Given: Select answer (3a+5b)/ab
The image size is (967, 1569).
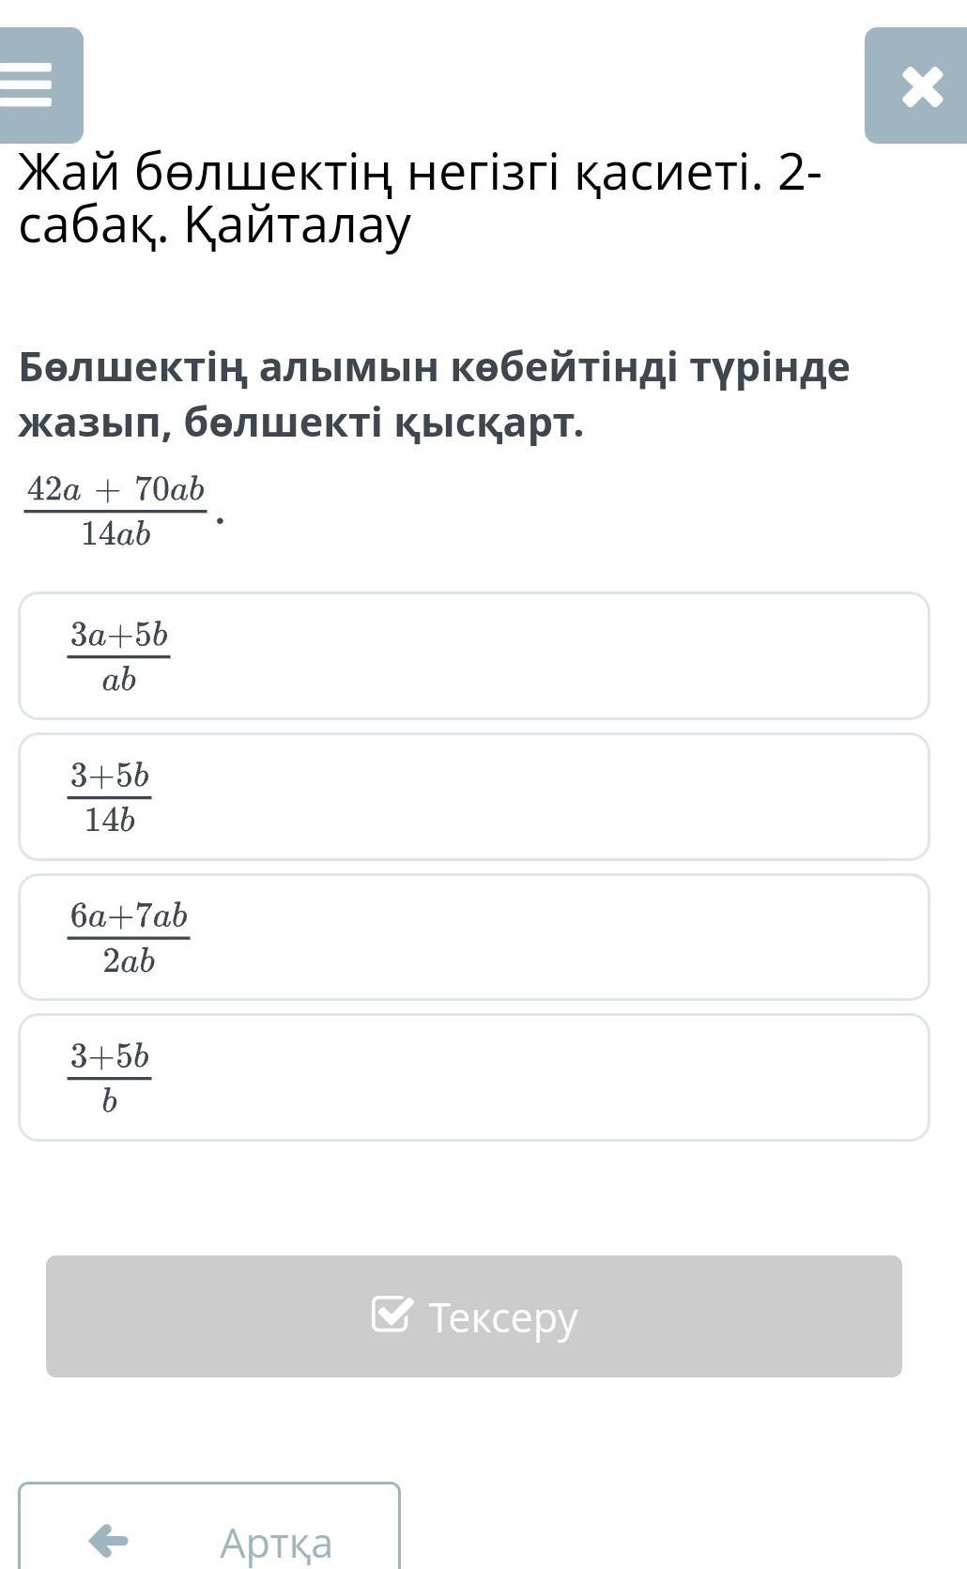Looking at the screenshot, I should click(x=473, y=655).
